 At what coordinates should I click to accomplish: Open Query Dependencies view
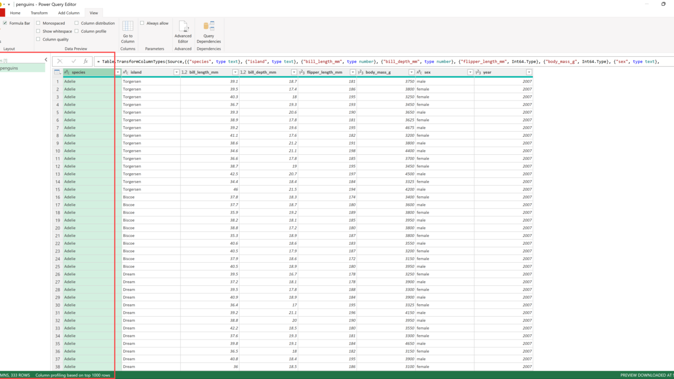click(209, 32)
